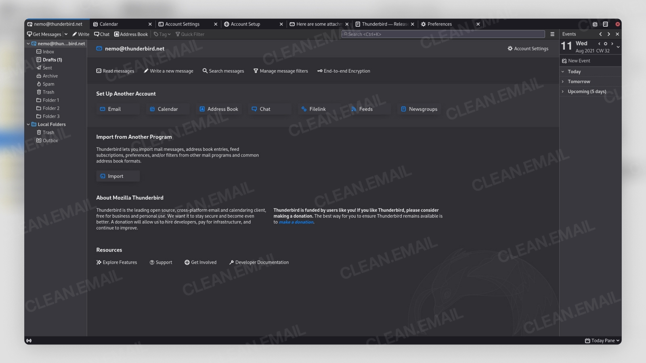Toggle the Quick Filter bar

190,34
